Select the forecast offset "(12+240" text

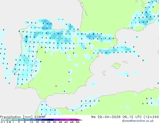pos(151,117)
